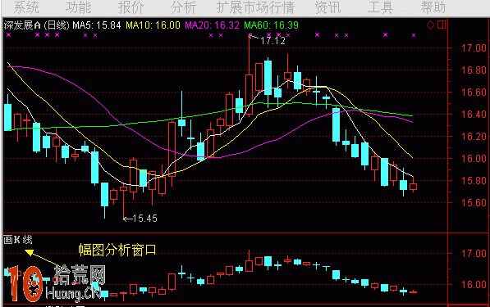The width and height of the screenshot is (490, 307).
Task: Click the red candlestick with the 15.45 low
Action: (x=123, y=188)
